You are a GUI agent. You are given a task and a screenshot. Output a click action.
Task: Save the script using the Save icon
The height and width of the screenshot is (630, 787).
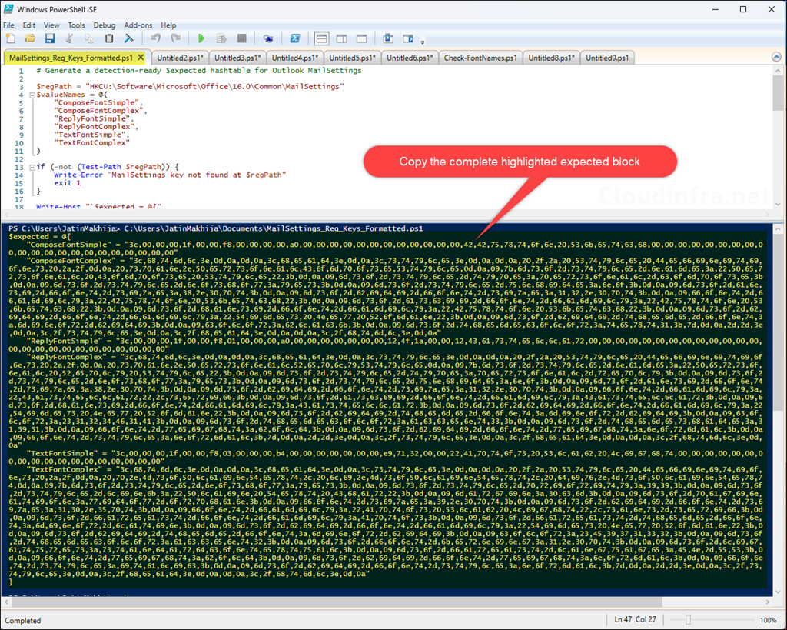48,38
